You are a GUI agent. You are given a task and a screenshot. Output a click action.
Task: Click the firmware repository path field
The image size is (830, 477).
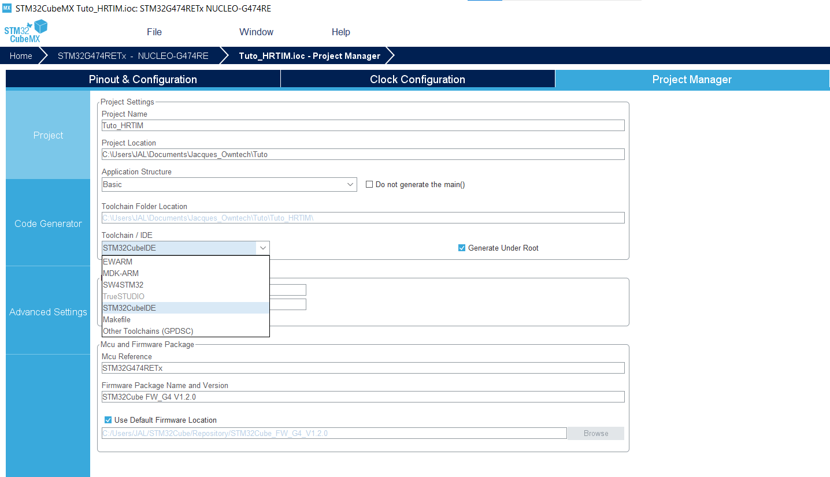click(x=334, y=433)
